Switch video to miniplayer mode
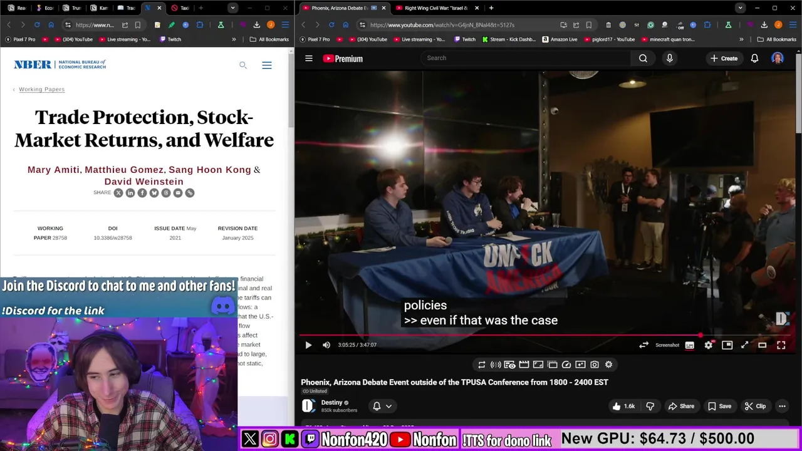The image size is (802, 451). [727, 345]
